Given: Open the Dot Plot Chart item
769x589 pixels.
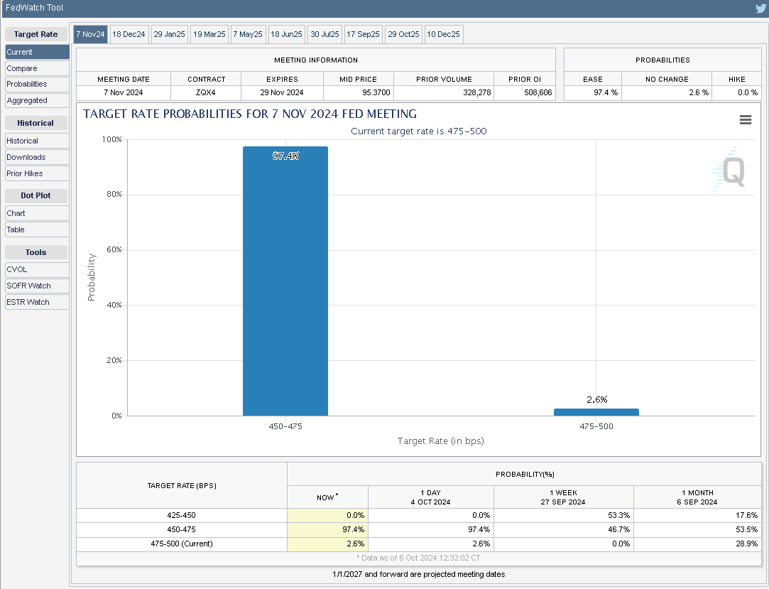Looking at the screenshot, I should pyautogui.click(x=37, y=214).
